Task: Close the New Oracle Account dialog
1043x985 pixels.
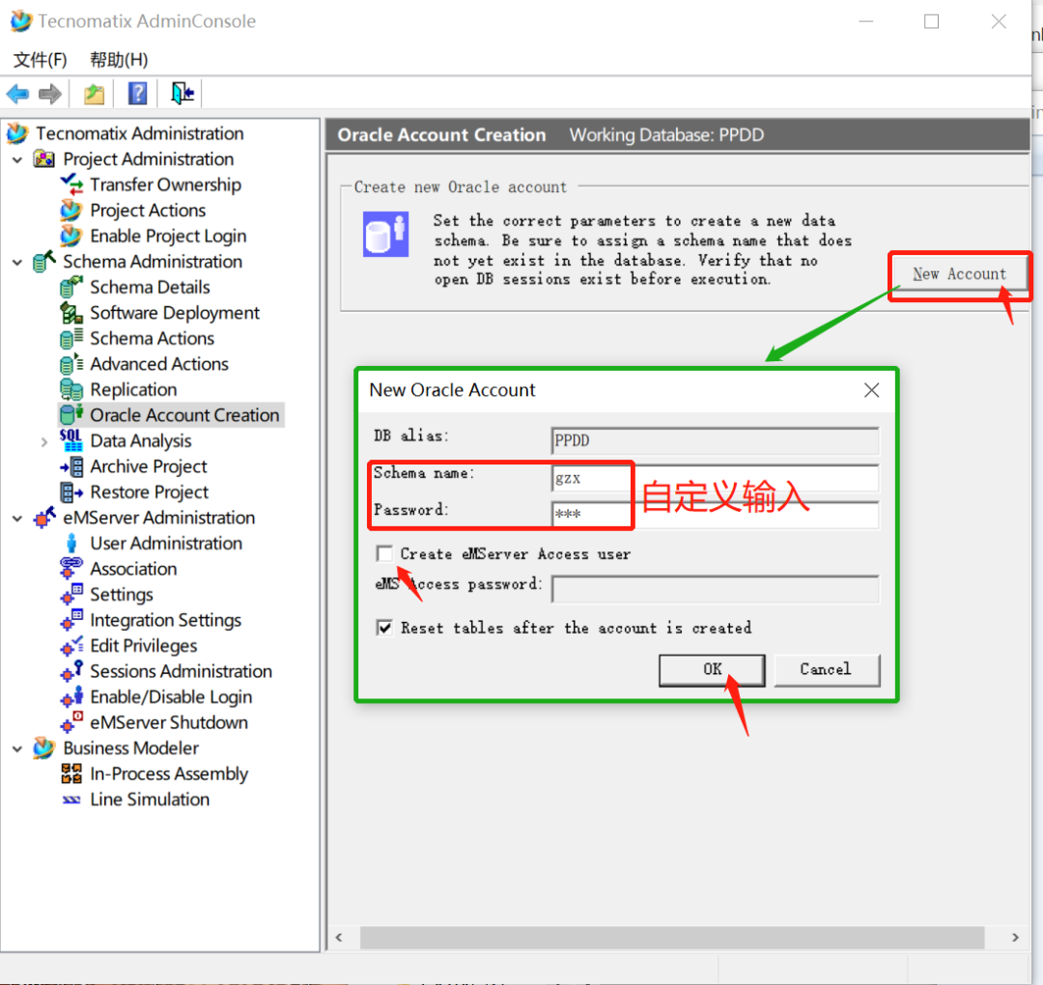Action: [871, 390]
